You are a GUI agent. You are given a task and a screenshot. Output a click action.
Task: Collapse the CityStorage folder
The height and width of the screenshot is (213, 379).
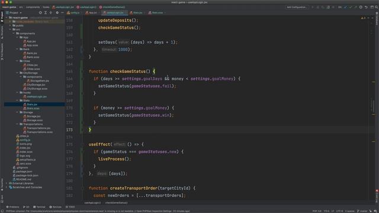click(17, 73)
